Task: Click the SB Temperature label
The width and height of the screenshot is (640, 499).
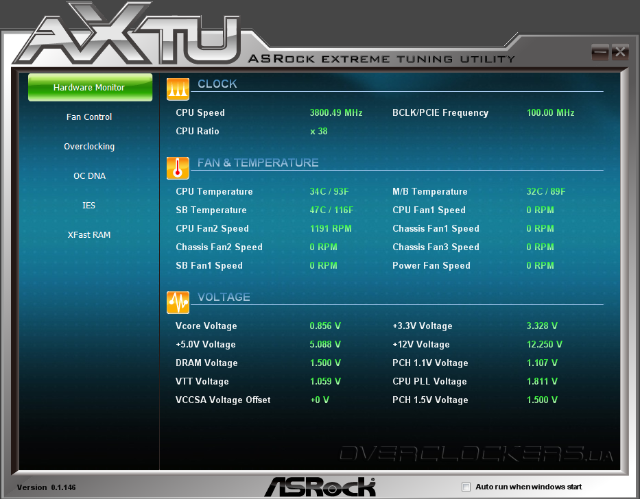Action: [211, 210]
